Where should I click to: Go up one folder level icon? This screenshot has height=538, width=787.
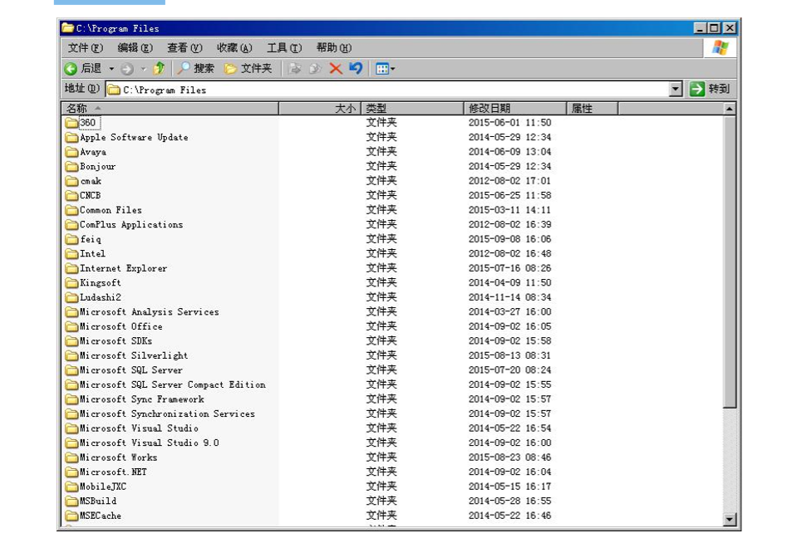tap(159, 68)
